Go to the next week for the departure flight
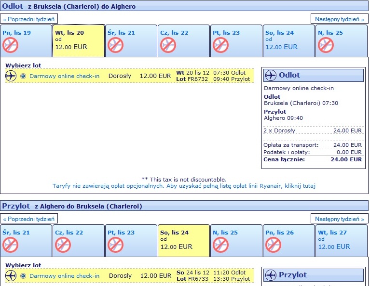This screenshot has width=370, height=286. coord(339,19)
